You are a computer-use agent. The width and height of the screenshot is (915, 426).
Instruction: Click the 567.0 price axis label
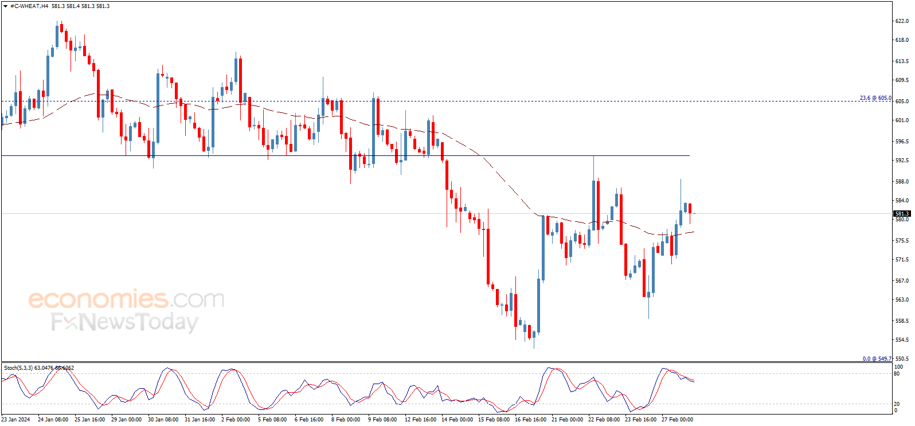click(902, 281)
